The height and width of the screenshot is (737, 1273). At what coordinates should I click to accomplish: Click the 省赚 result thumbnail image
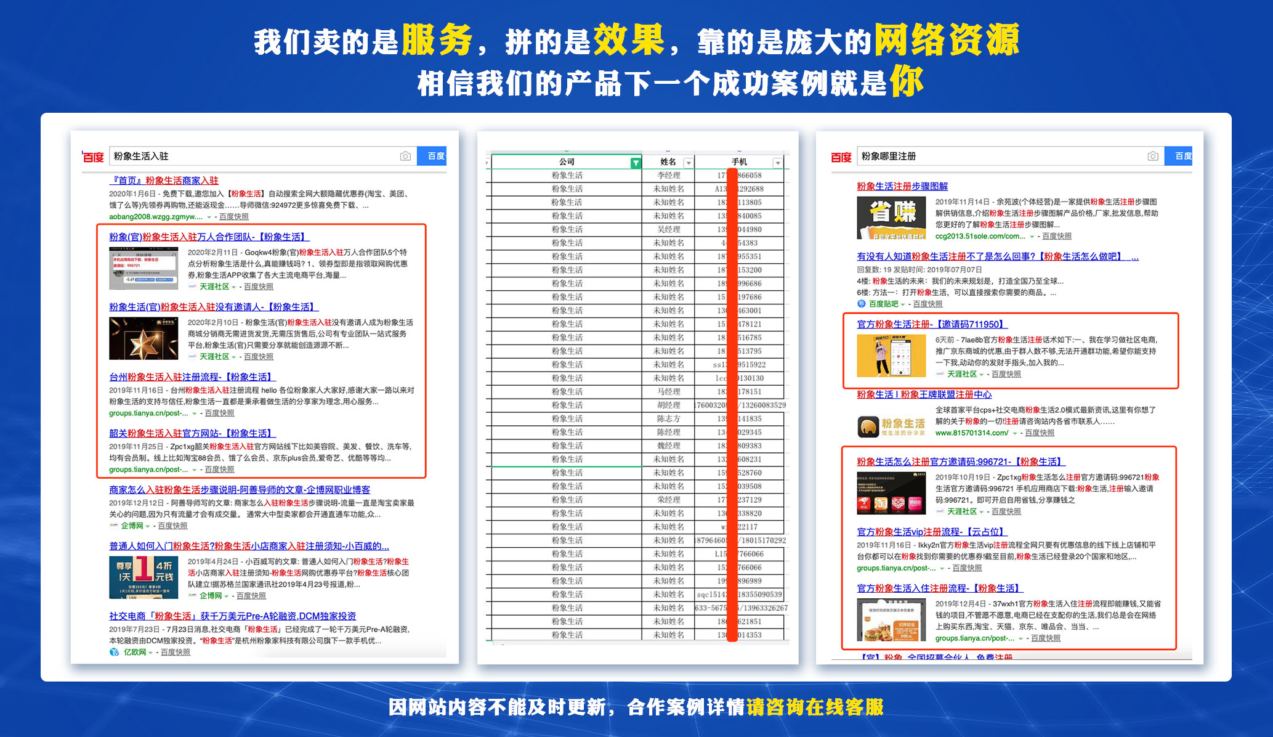pos(891,218)
